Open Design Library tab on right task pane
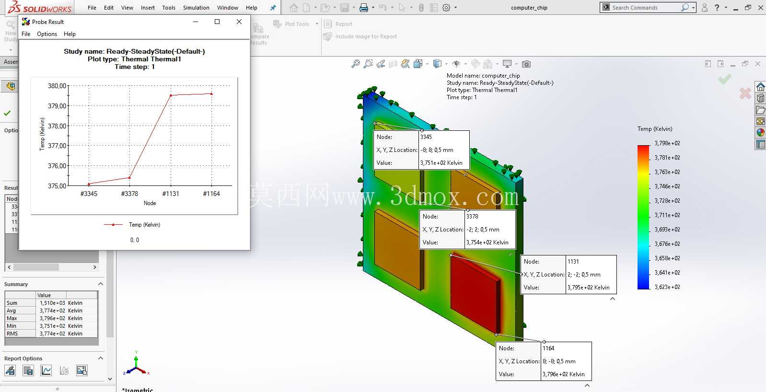 coord(761,98)
